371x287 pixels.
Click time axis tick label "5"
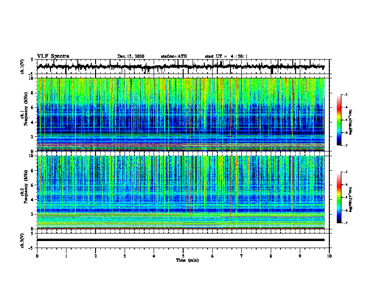point(183,256)
